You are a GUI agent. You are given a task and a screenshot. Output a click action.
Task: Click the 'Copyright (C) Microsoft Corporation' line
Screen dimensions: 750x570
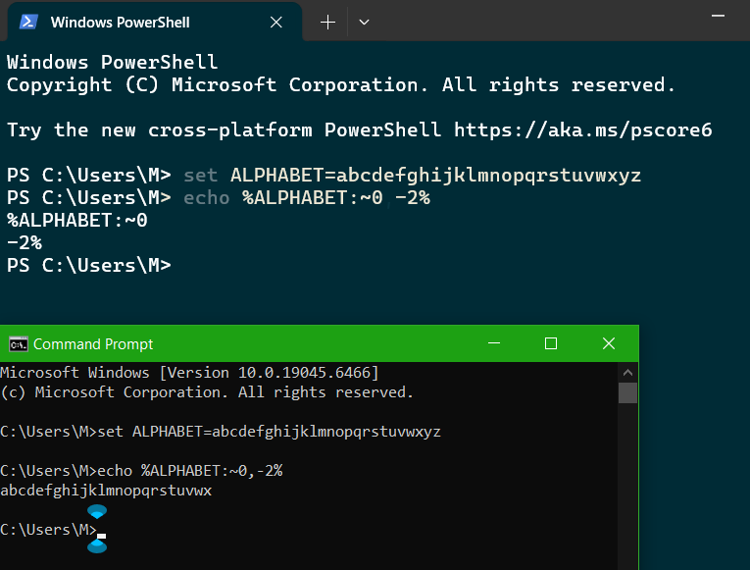pyautogui.click(x=340, y=85)
